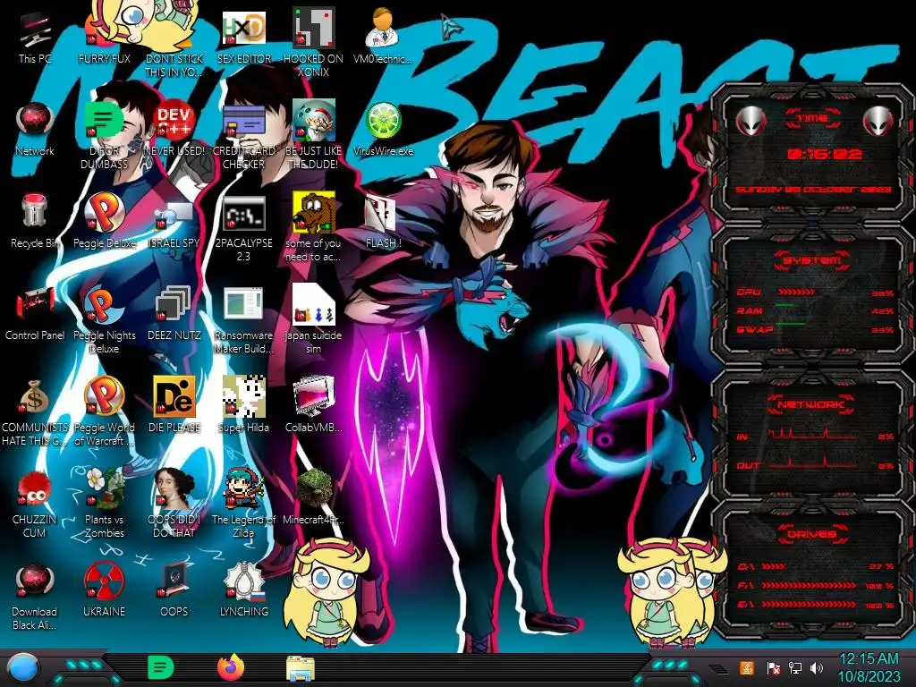The width and height of the screenshot is (916, 687).
Task: Click the NETWORK header in widget
Action: coord(810,404)
